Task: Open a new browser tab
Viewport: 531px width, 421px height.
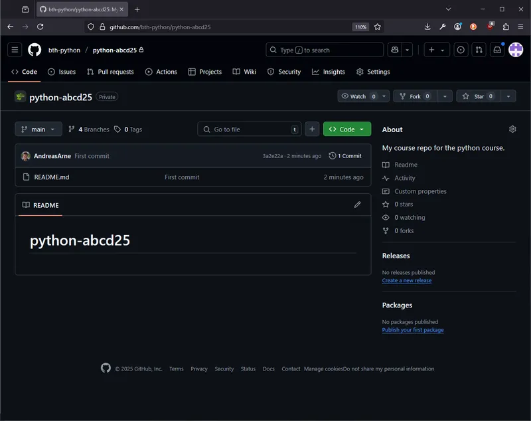Action: point(137,9)
